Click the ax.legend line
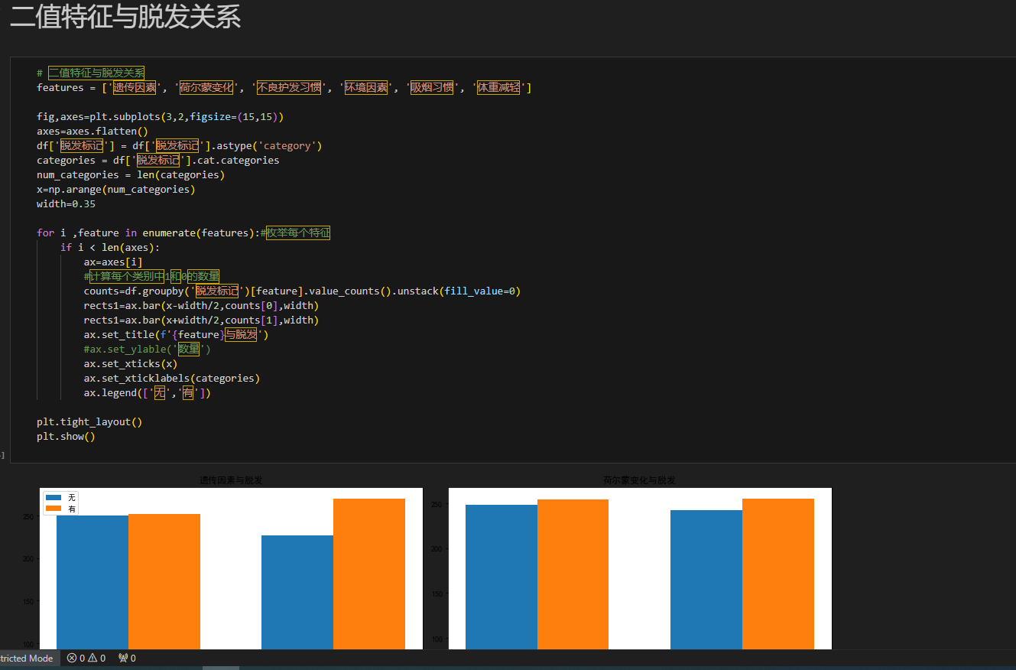The height and width of the screenshot is (670, 1016). coord(147,392)
